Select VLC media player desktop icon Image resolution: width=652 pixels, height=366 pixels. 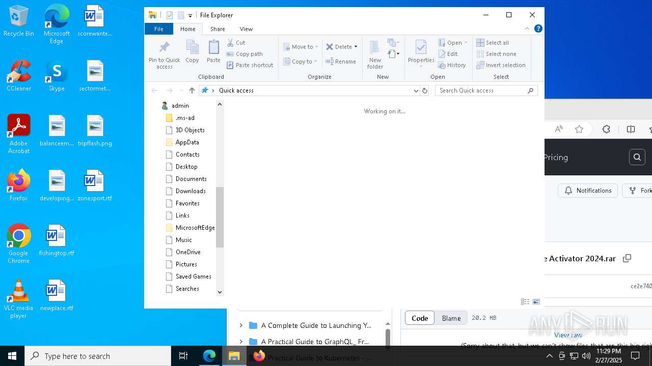19,299
